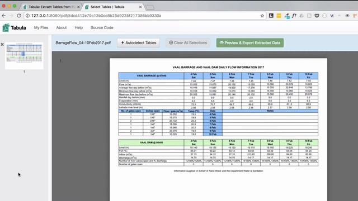Click the URL address bar field
The width and height of the screenshot is (358, 201).
[x=145, y=16]
